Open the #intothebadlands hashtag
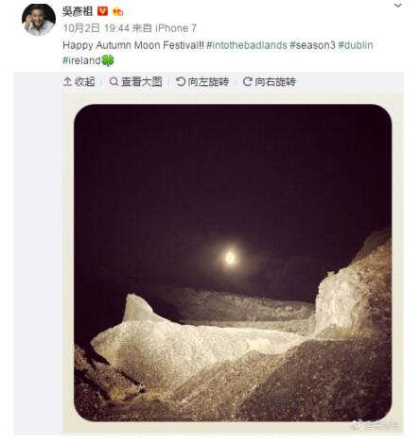 tap(247, 45)
